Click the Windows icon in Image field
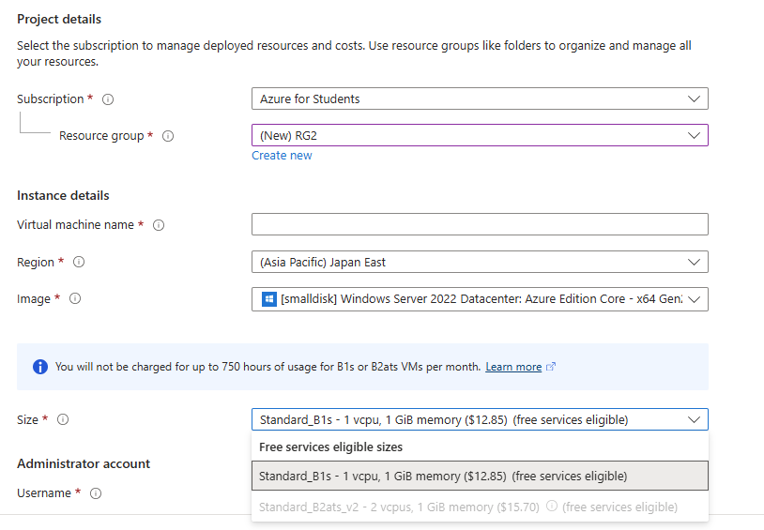Screen dimensions: 764x530 269,299
